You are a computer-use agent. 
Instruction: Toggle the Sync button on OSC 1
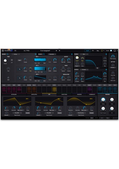click(20, 60)
